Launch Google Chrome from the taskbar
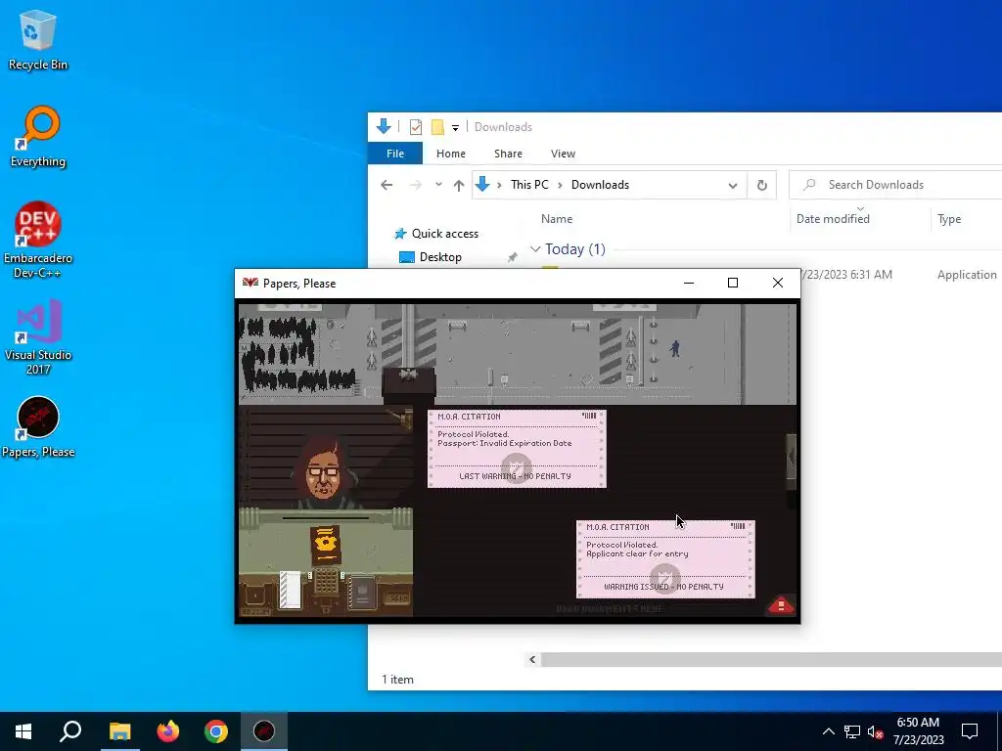 coord(216,731)
